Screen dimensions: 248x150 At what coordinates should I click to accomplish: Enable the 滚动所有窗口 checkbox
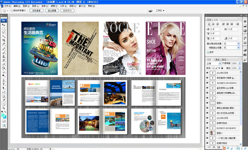pyautogui.click(x=12, y=11)
